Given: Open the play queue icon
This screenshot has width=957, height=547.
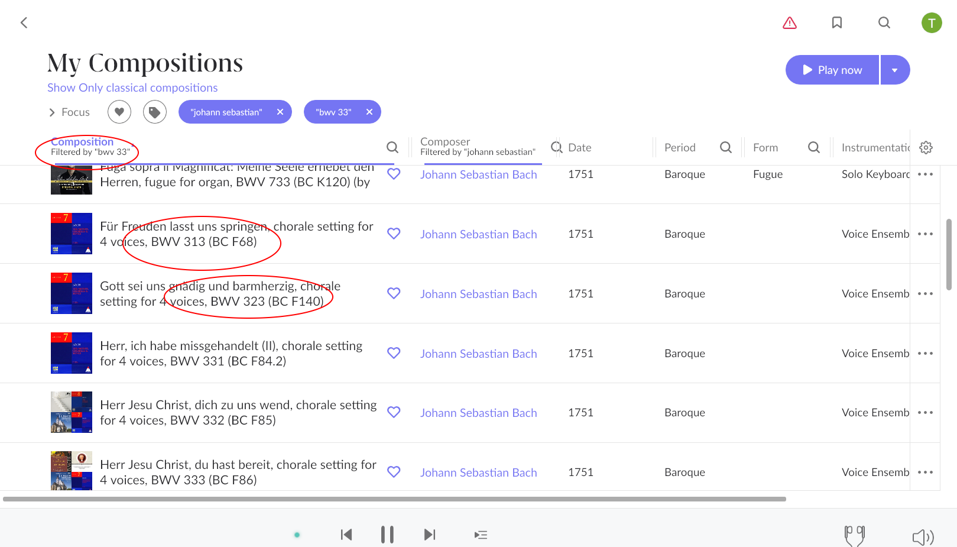Looking at the screenshot, I should (481, 535).
